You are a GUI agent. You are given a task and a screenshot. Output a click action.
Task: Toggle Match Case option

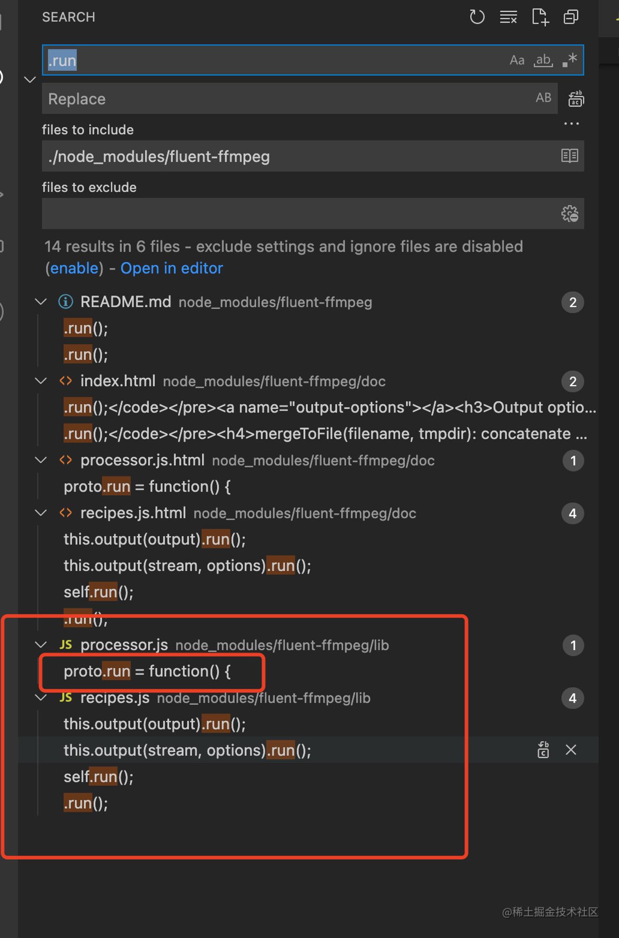click(x=517, y=60)
